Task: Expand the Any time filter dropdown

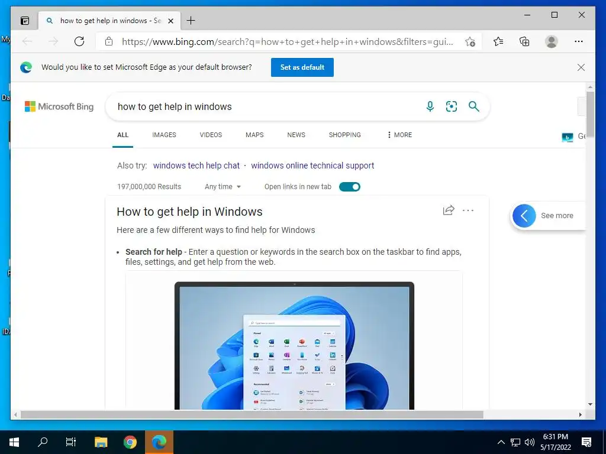Action: tap(223, 186)
